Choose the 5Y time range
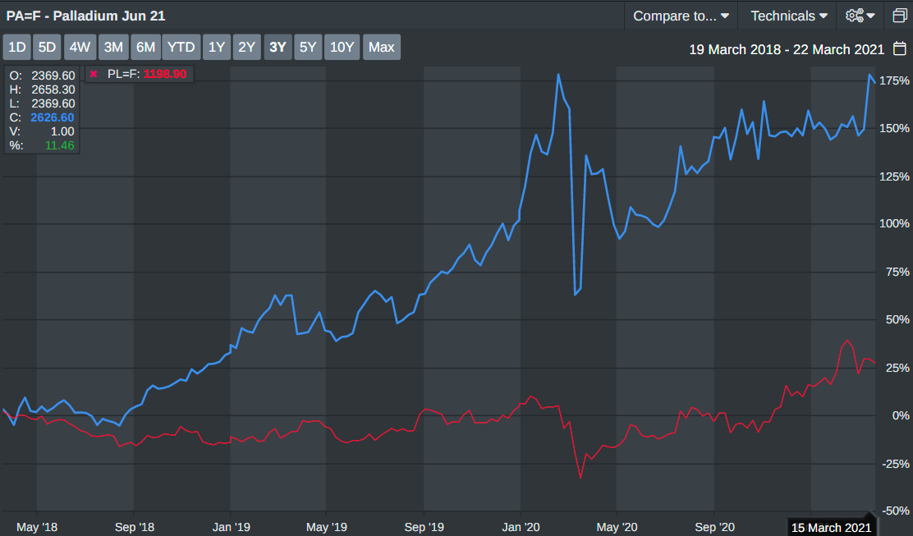Screen dimensions: 913x536 pos(308,47)
